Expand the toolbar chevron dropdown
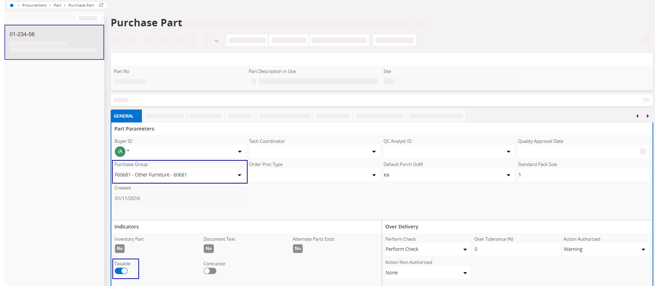The height and width of the screenshot is (286, 655). click(216, 41)
